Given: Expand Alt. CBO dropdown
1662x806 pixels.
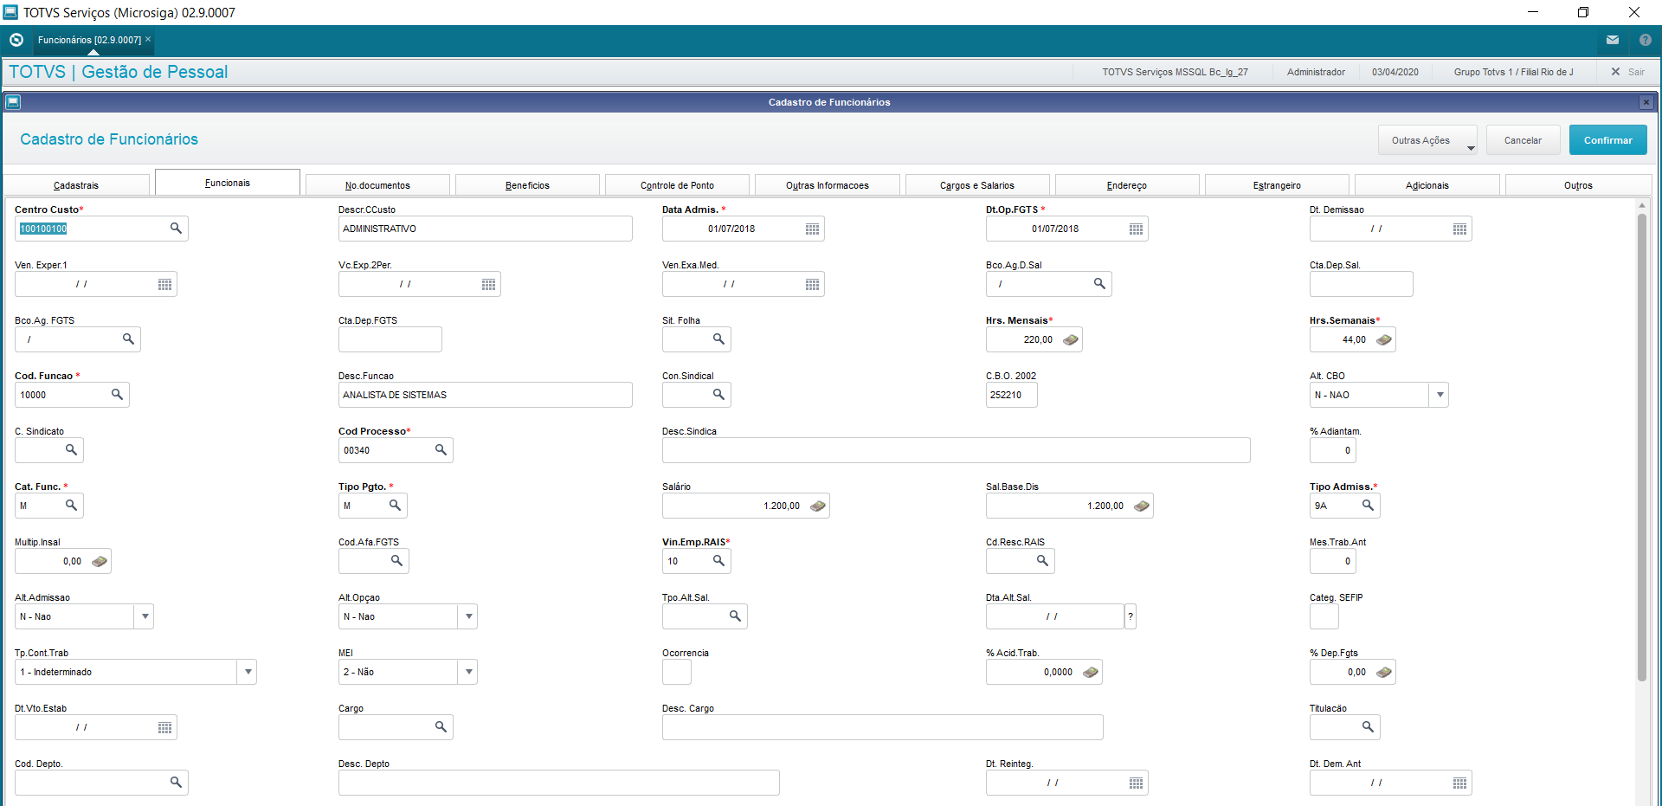Looking at the screenshot, I should (1440, 395).
